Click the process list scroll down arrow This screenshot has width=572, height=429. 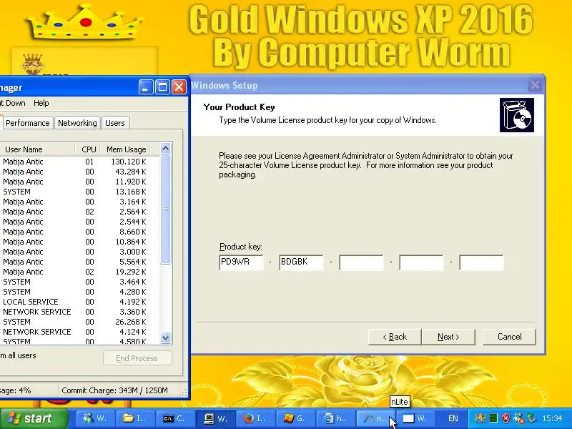pyautogui.click(x=165, y=337)
